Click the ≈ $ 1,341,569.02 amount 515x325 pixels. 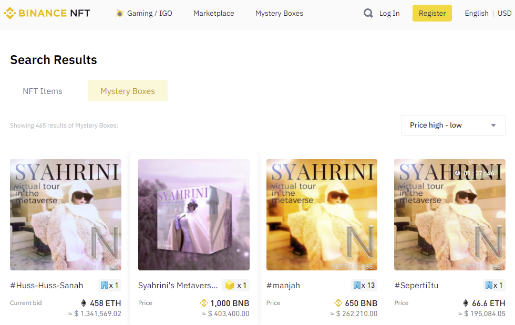click(95, 313)
